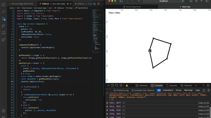Open the Accounts menu in the activity bar

tap(4, 111)
